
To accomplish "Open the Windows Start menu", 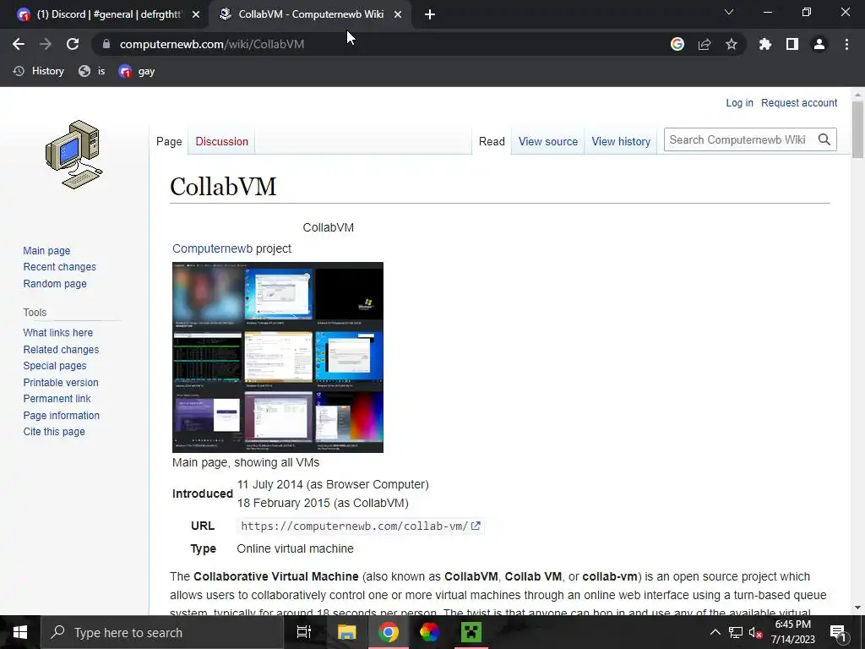I will tap(20, 632).
